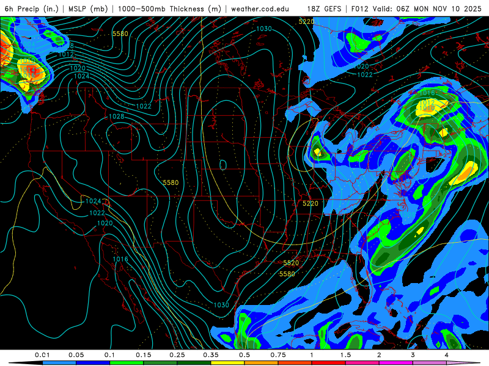Click the '0.35' legend value
489x366 pixels.
[x=211, y=355]
